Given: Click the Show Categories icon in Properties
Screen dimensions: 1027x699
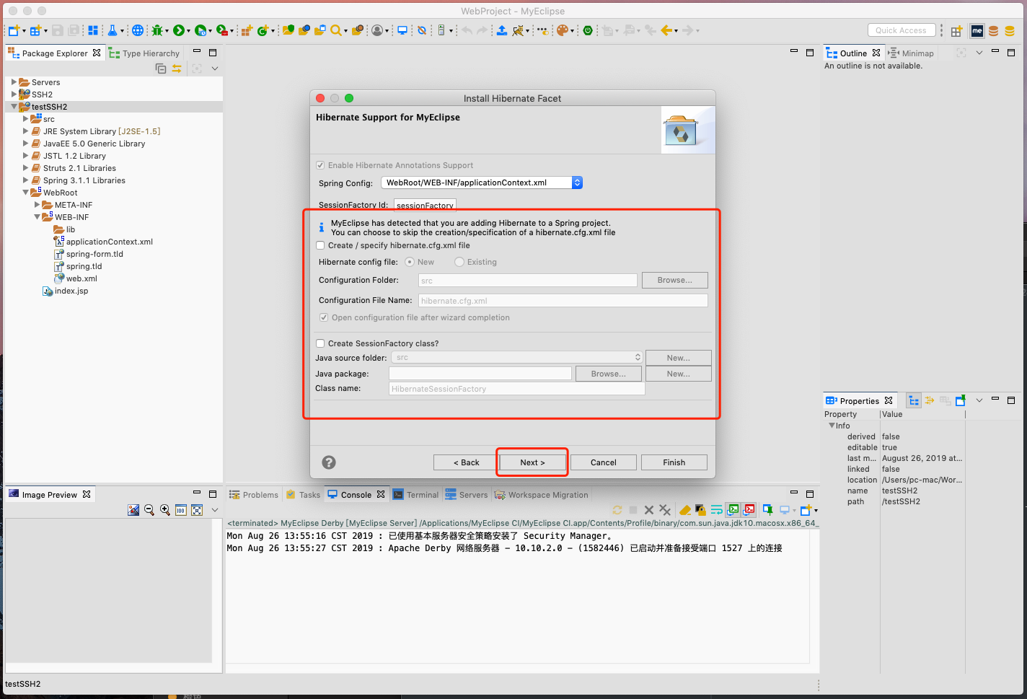Looking at the screenshot, I should tap(914, 400).
